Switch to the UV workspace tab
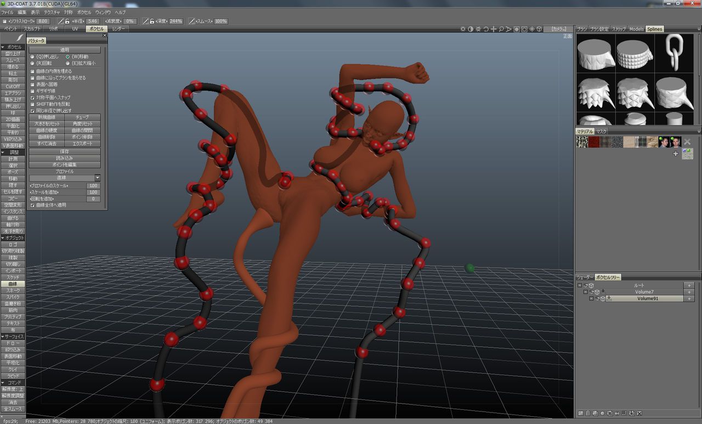 click(75, 29)
